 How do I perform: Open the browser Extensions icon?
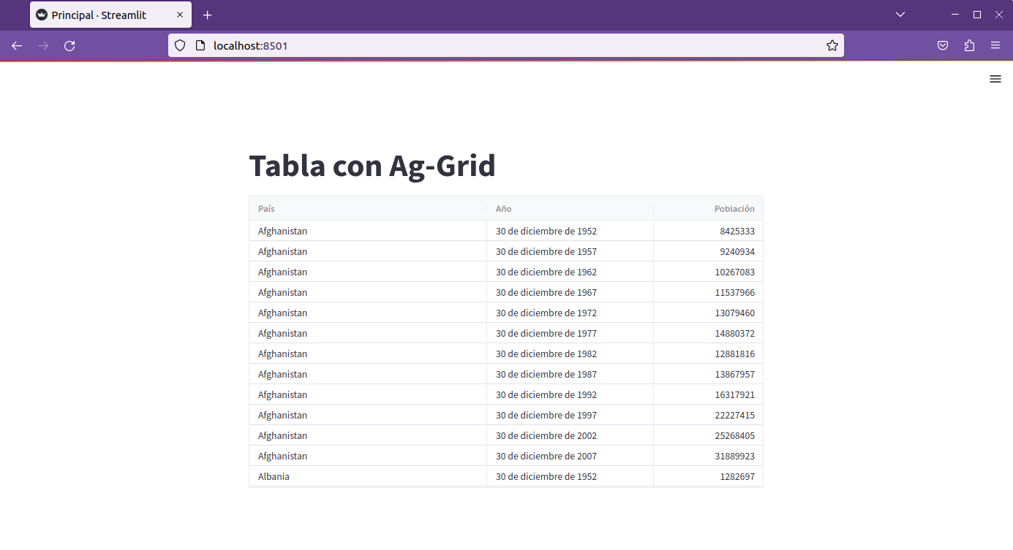click(969, 45)
